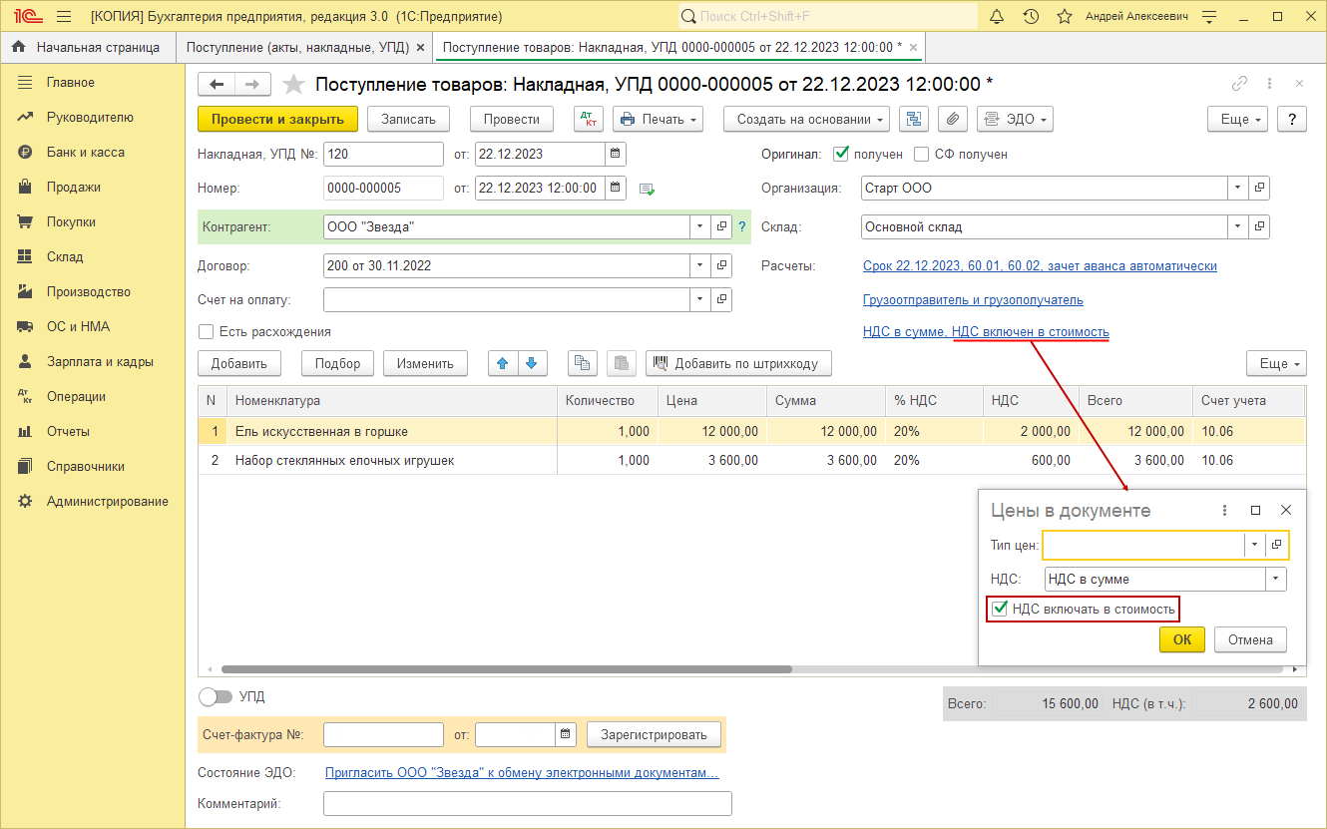Switch on the УПД toggle

[216, 697]
